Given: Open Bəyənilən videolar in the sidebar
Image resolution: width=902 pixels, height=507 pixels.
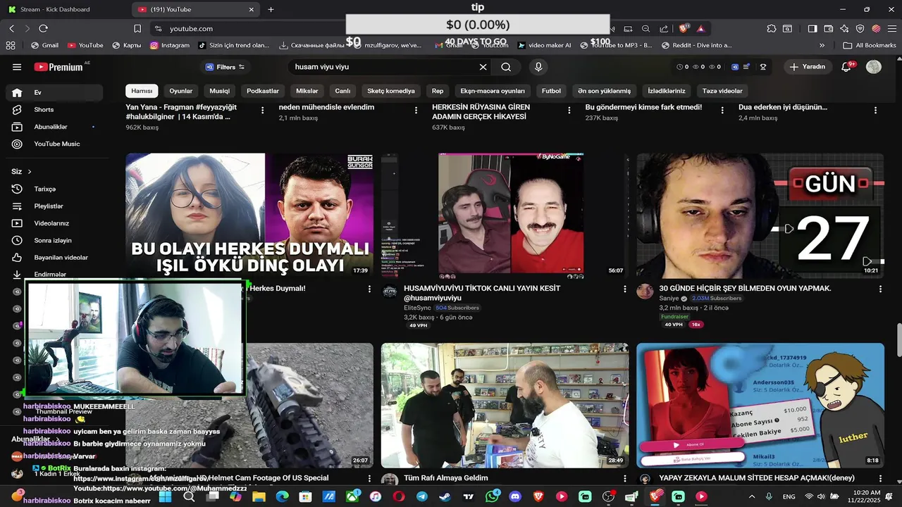Looking at the screenshot, I should pos(54,258).
